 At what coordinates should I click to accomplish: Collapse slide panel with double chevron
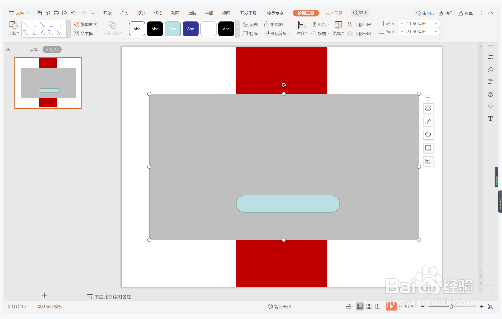coord(8,49)
